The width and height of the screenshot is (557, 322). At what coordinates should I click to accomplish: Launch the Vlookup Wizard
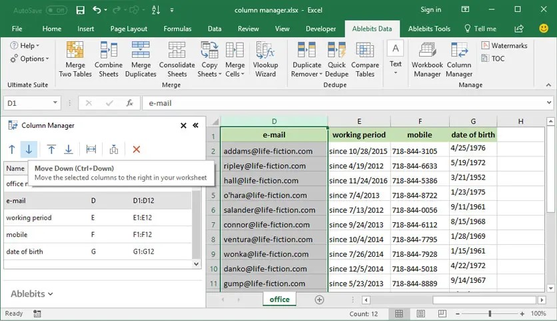pos(265,51)
